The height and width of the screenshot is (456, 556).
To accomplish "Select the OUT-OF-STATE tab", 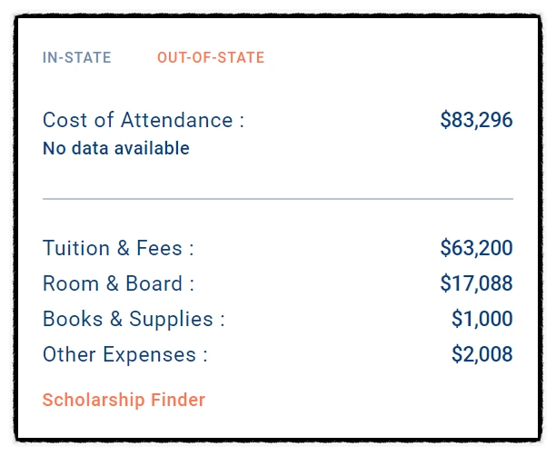I will 211,58.
